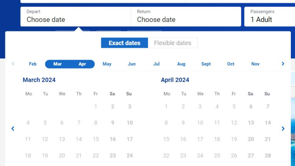Jump to Feb in month strip
Screen dimensions: 295x166
click(x=33, y=64)
